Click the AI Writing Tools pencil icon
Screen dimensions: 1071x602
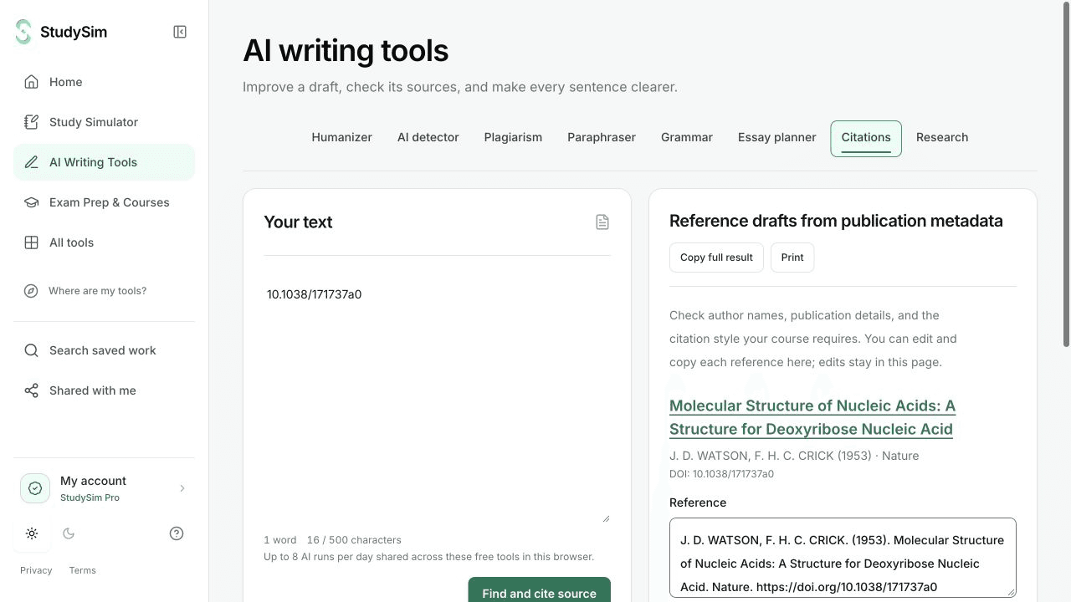(x=31, y=162)
